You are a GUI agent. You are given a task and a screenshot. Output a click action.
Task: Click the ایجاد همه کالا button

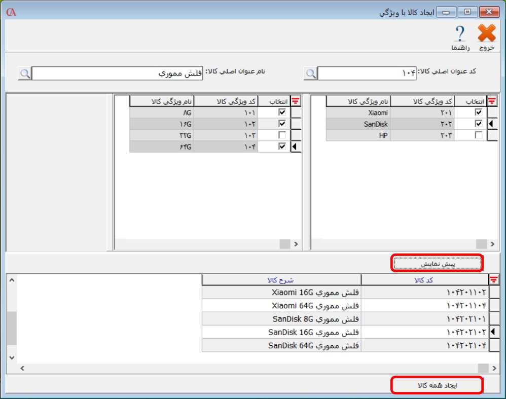(437, 385)
